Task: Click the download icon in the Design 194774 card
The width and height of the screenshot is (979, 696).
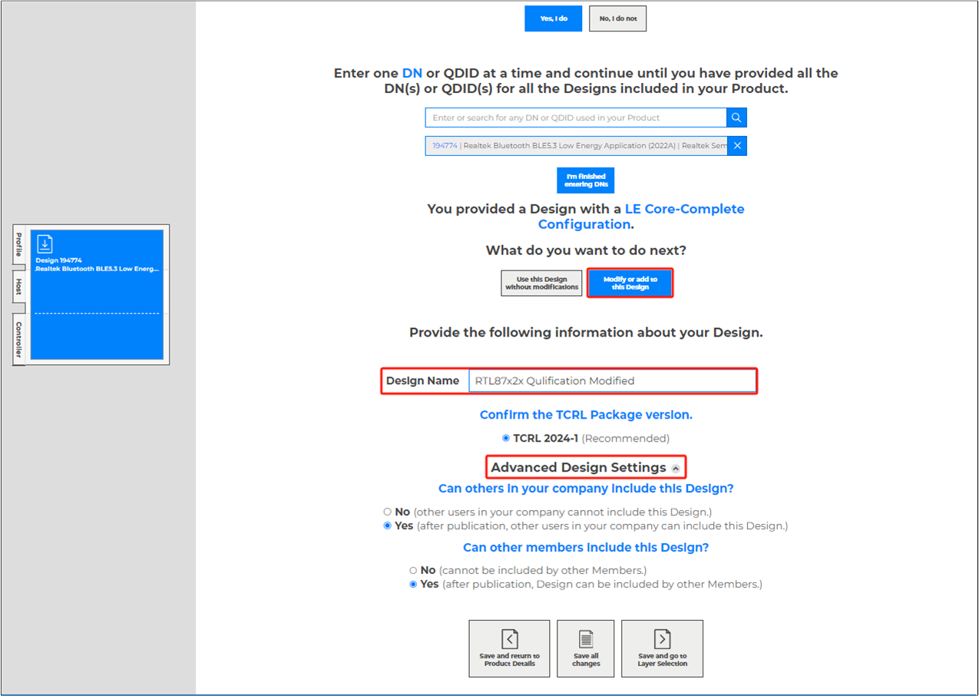Action: (x=45, y=244)
